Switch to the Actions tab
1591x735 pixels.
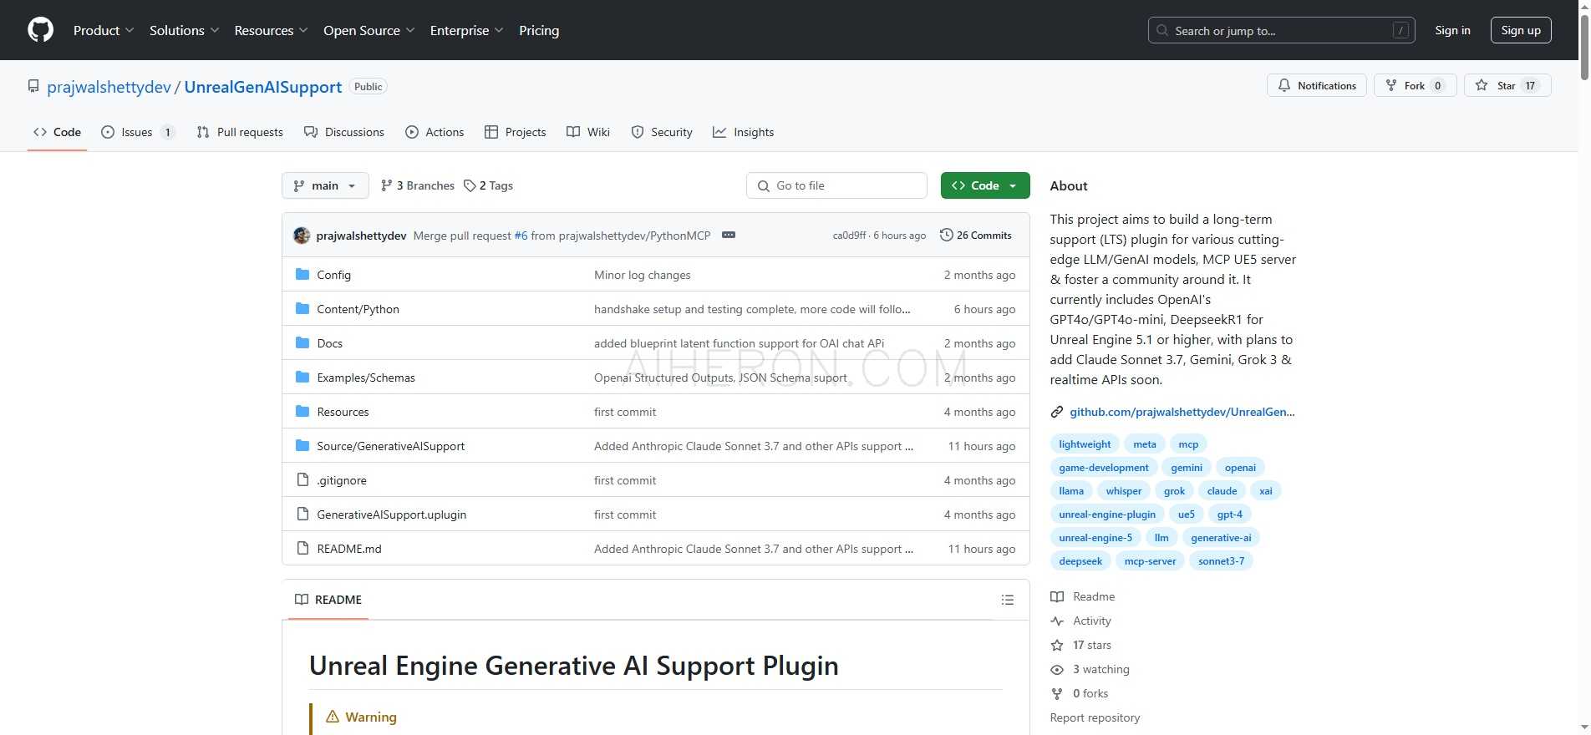pyautogui.click(x=435, y=132)
